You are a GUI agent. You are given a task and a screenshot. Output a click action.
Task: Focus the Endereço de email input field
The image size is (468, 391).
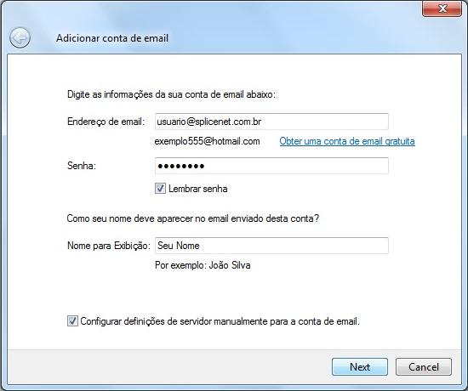271,122
